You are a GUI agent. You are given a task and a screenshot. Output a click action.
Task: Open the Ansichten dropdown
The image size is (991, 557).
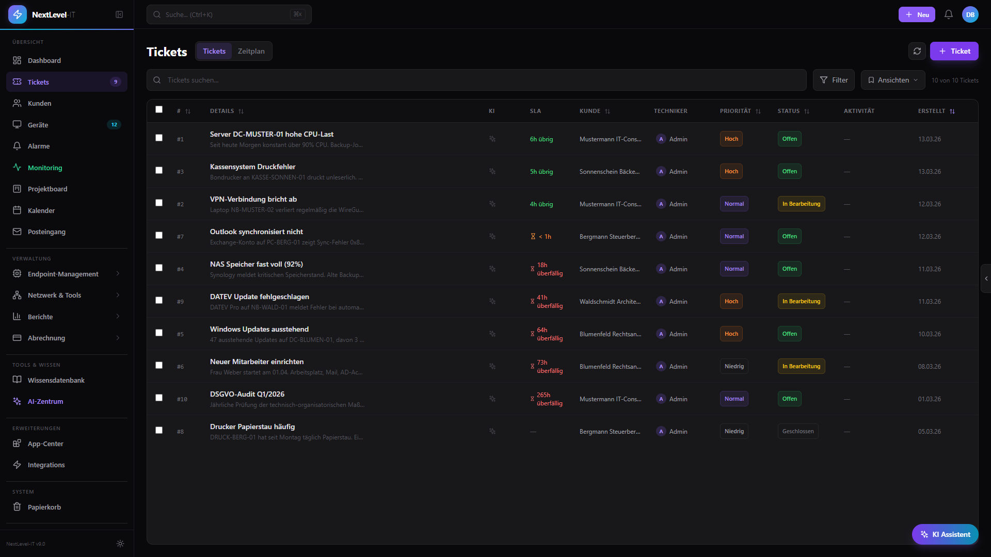892,80
